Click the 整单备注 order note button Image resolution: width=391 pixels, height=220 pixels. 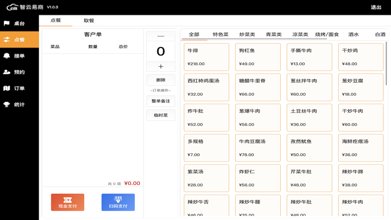point(161,101)
